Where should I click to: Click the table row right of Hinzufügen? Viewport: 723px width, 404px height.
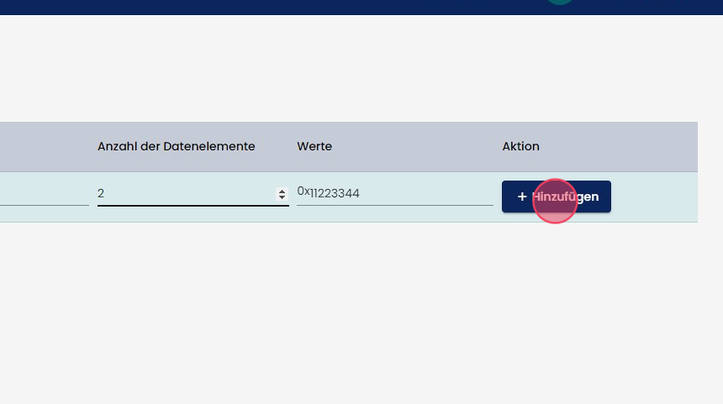(654, 197)
